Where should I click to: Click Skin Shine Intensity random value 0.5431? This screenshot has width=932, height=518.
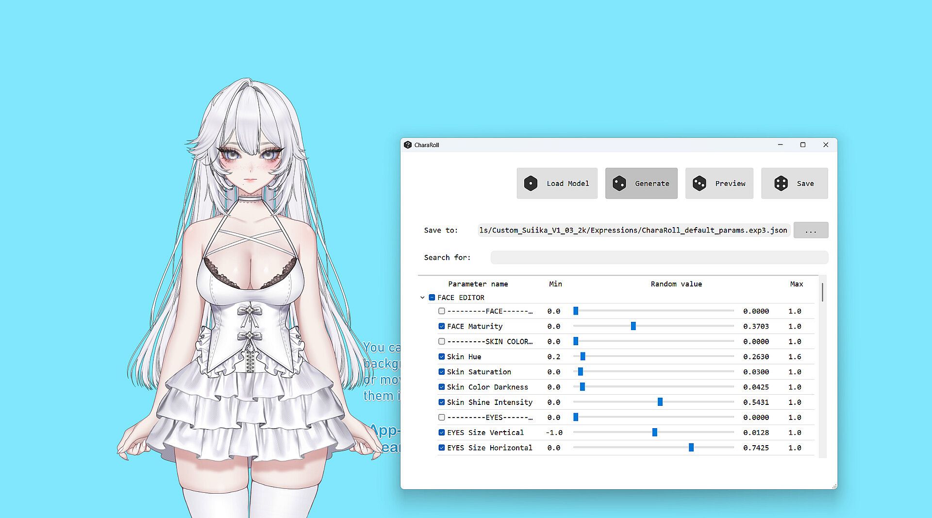point(756,402)
